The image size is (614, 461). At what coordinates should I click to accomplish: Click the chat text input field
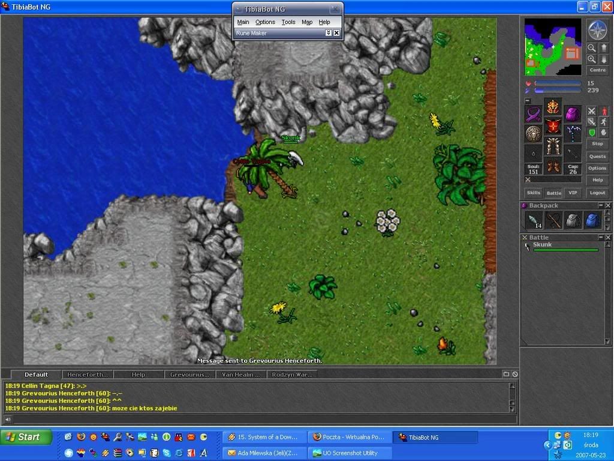266,420
